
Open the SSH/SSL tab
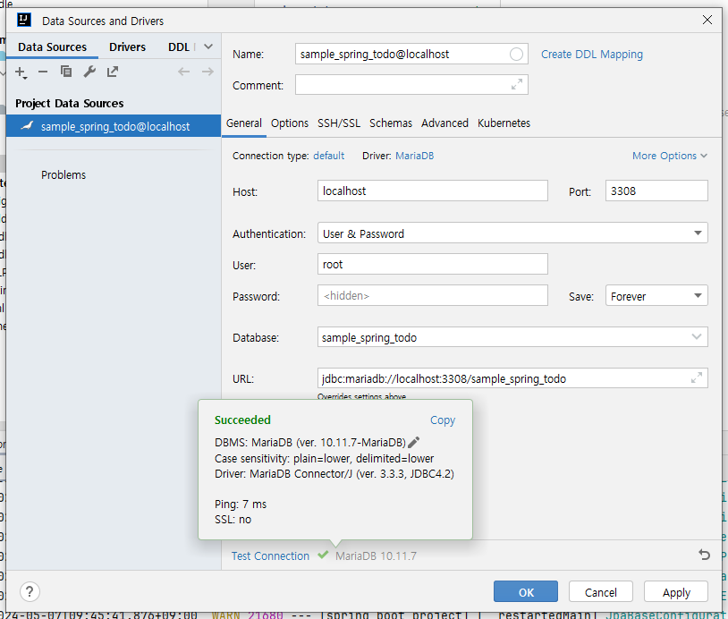point(339,123)
